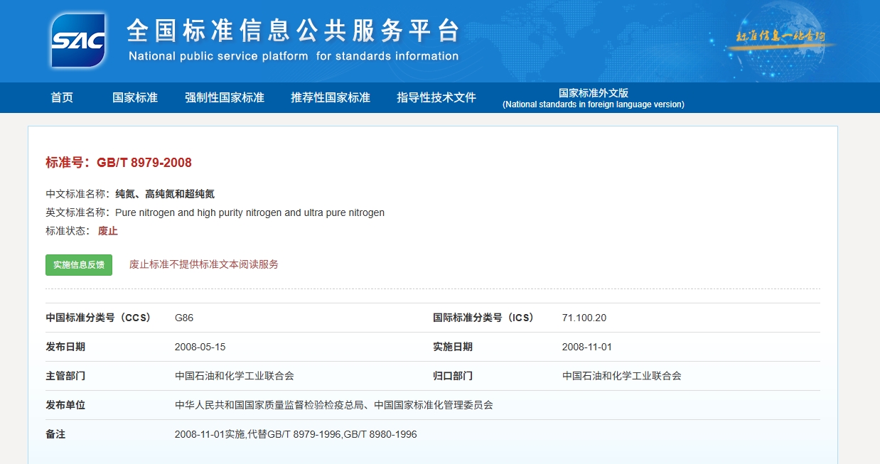
Task: Click the 发布日期 label
Action: 65,347
